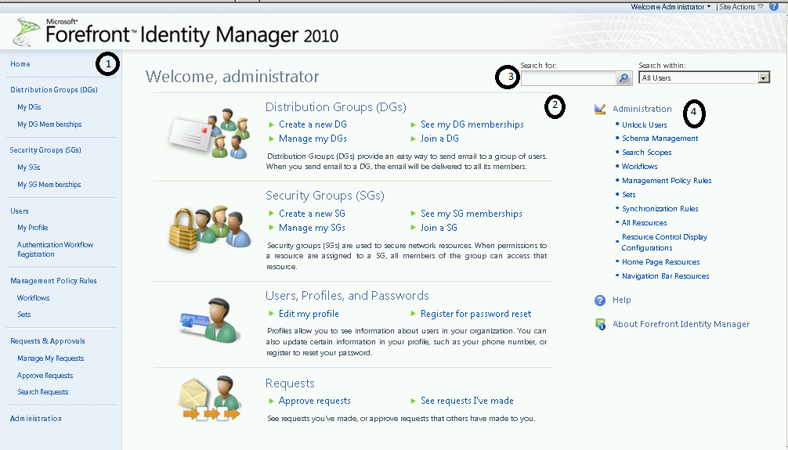Click the Security Groups (SGs) section heading
Viewport: 788px width, 450px height.
pyautogui.click(x=324, y=196)
